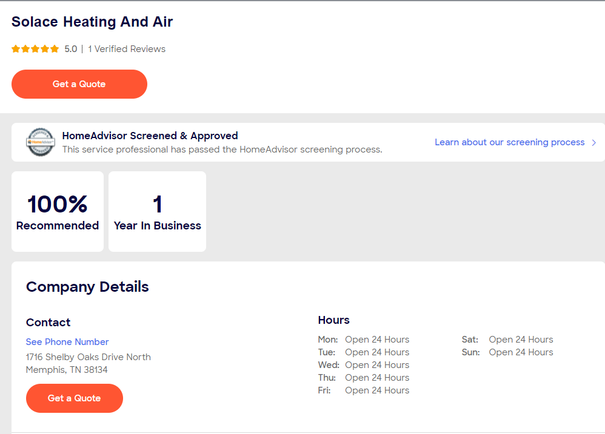The image size is (605, 434).
Task: Click the passed screening process description text
Action: click(x=222, y=150)
